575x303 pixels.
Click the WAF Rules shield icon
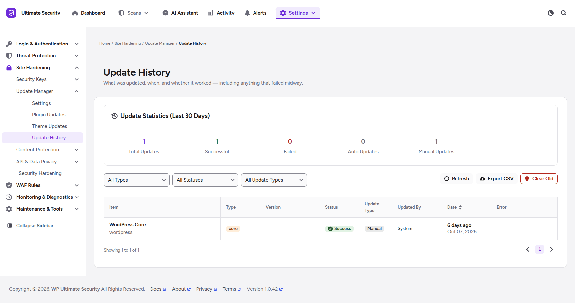point(9,185)
